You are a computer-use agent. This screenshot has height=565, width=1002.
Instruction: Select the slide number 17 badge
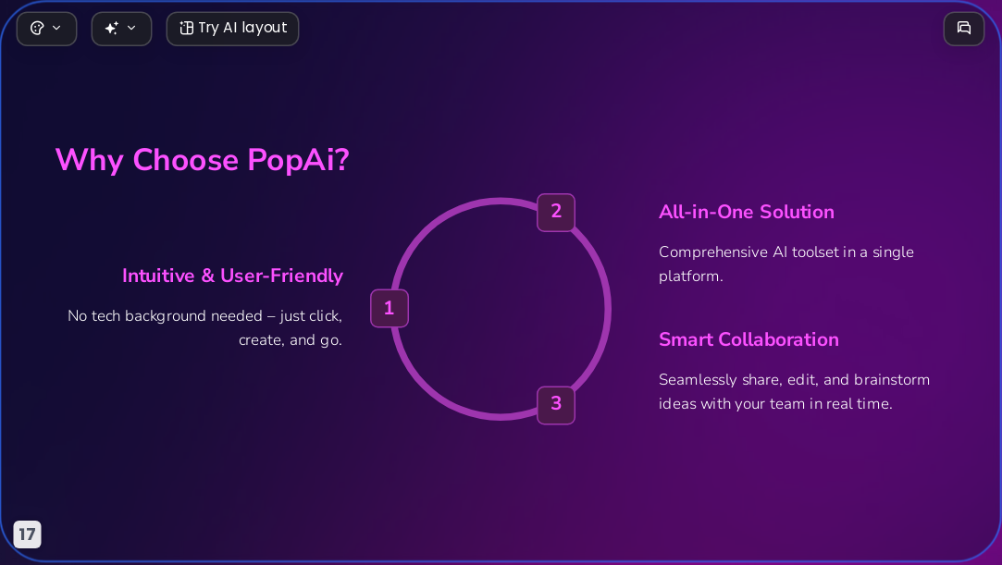[27, 534]
